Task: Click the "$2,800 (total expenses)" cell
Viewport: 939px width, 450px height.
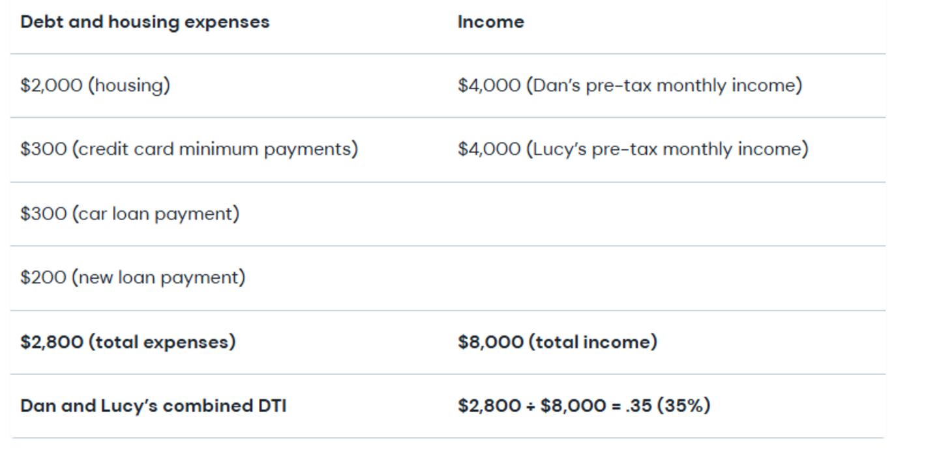Action: 128,342
